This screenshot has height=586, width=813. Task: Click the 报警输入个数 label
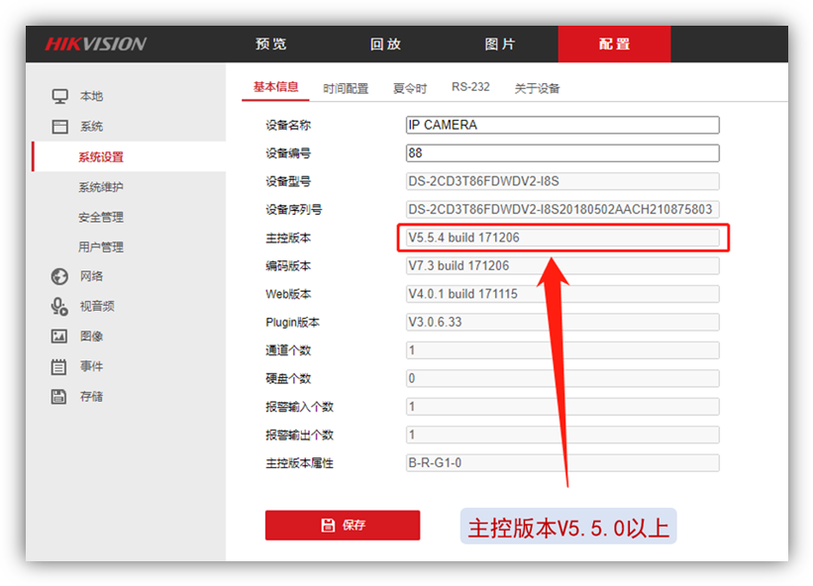(x=300, y=407)
